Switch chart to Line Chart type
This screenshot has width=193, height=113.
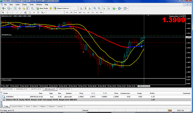pos(90,8)
